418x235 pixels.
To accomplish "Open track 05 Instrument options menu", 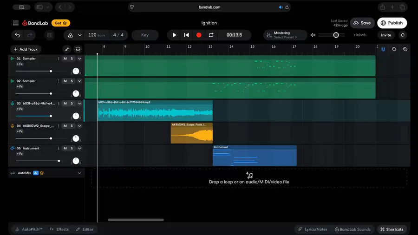I will [x=59, y=149].
